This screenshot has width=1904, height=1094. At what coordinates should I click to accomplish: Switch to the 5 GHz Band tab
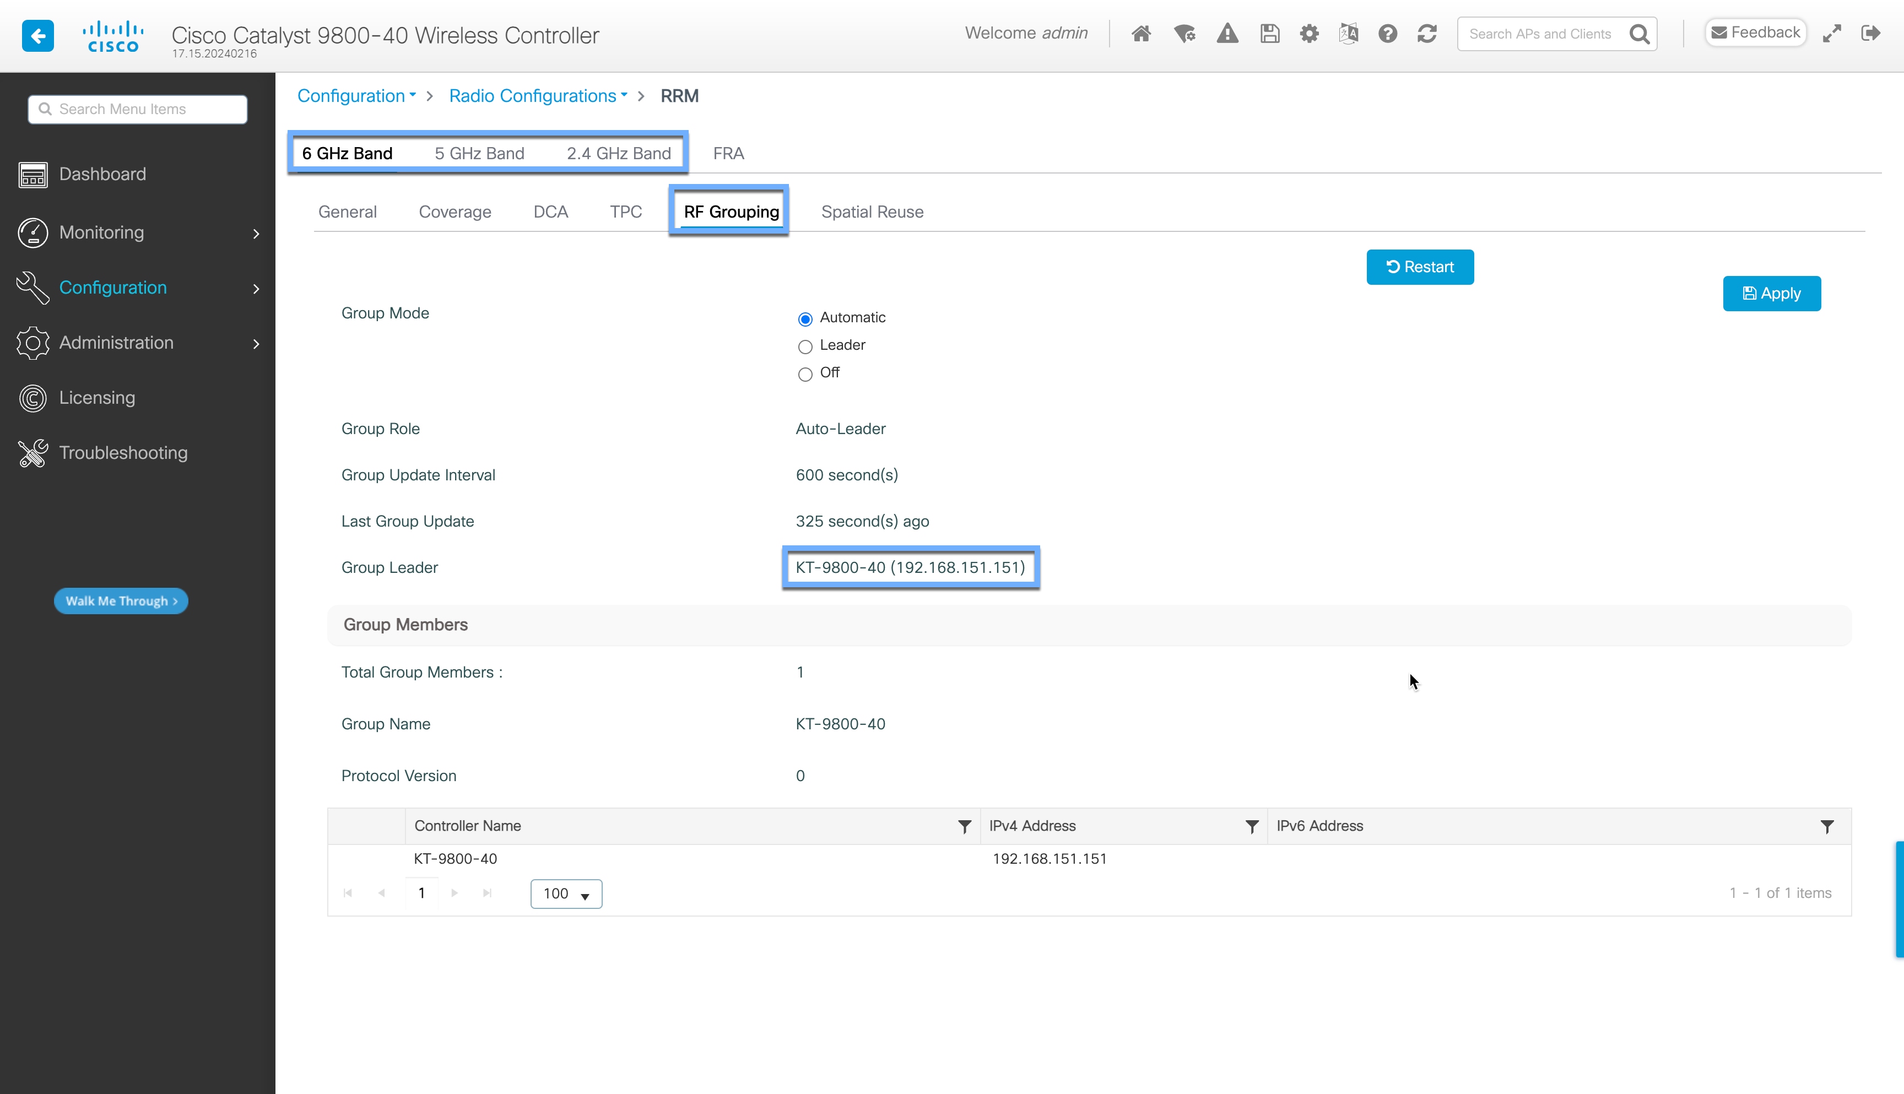[x=479, y=153]
